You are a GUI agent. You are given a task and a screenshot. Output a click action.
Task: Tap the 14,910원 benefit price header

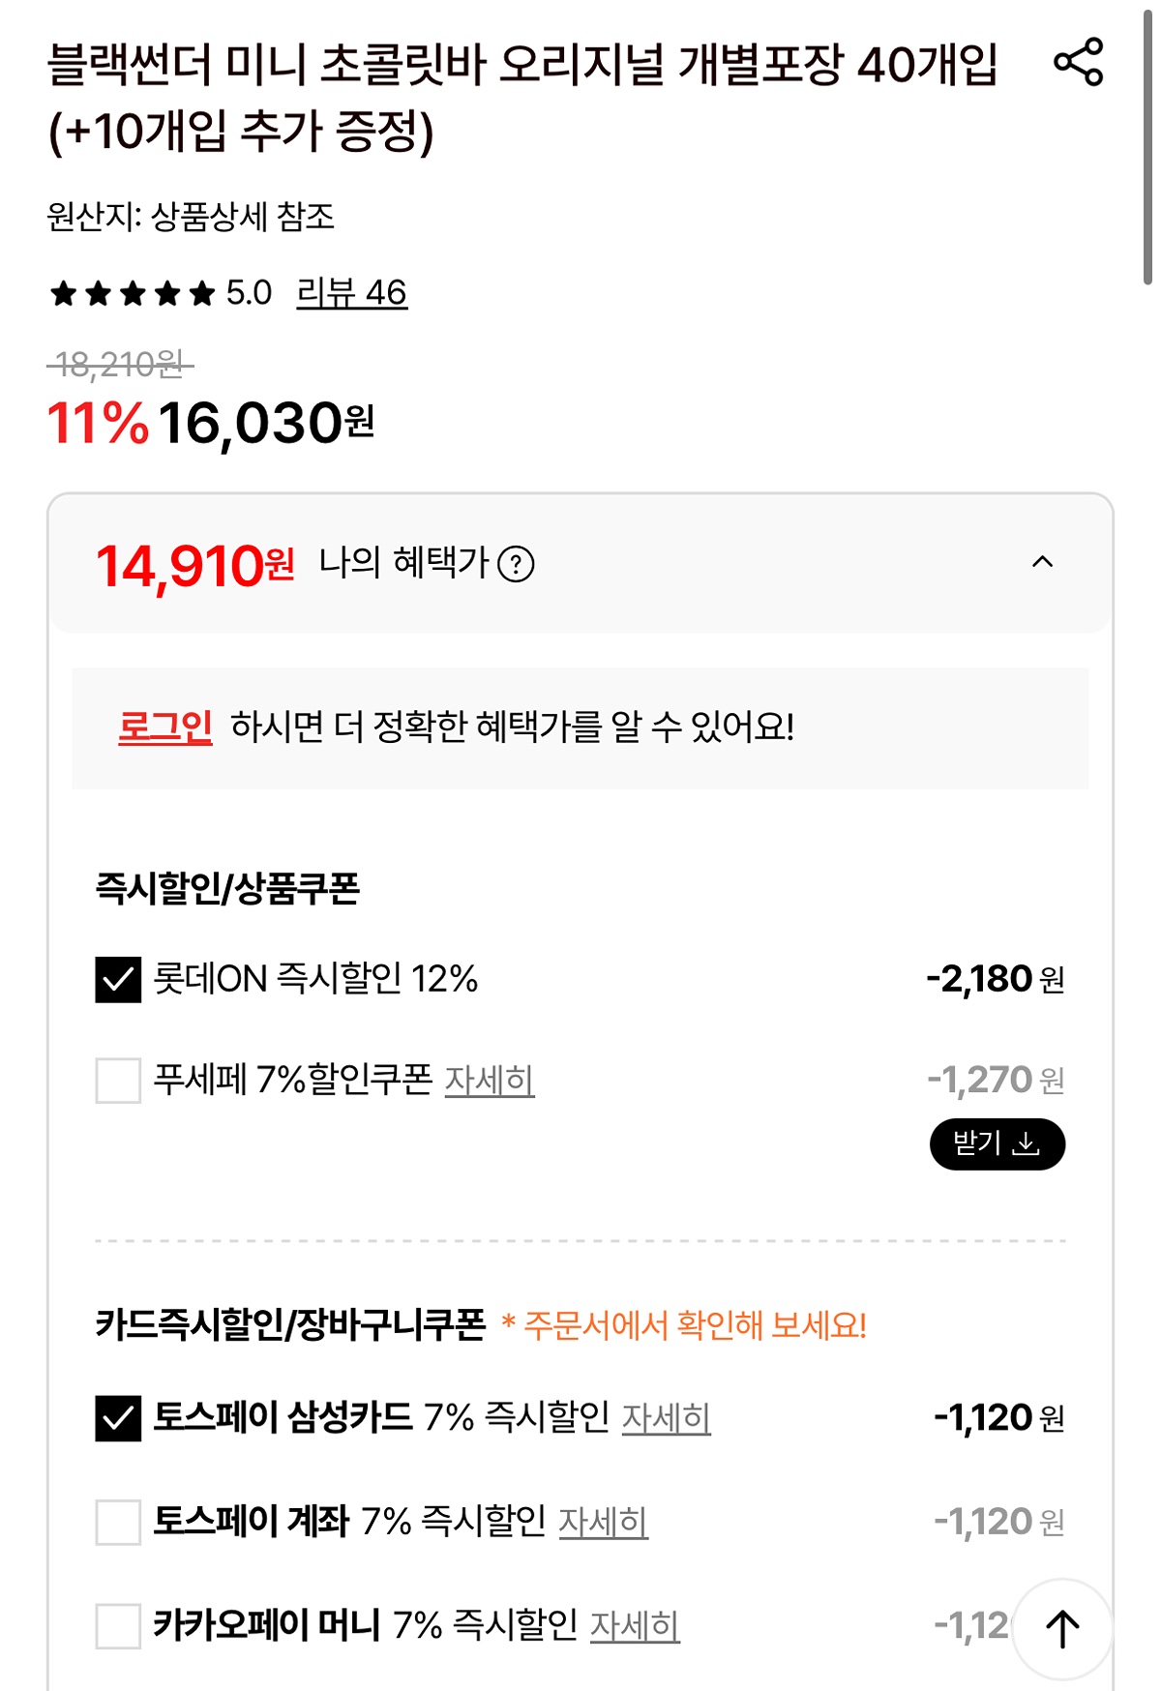(x=194, y=566)
